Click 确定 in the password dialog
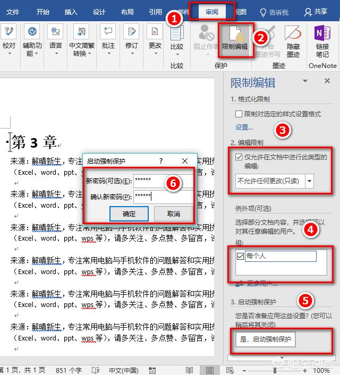The height and width of the screenshot is (375, 340). pyautogui.click(x=129, y=214)
